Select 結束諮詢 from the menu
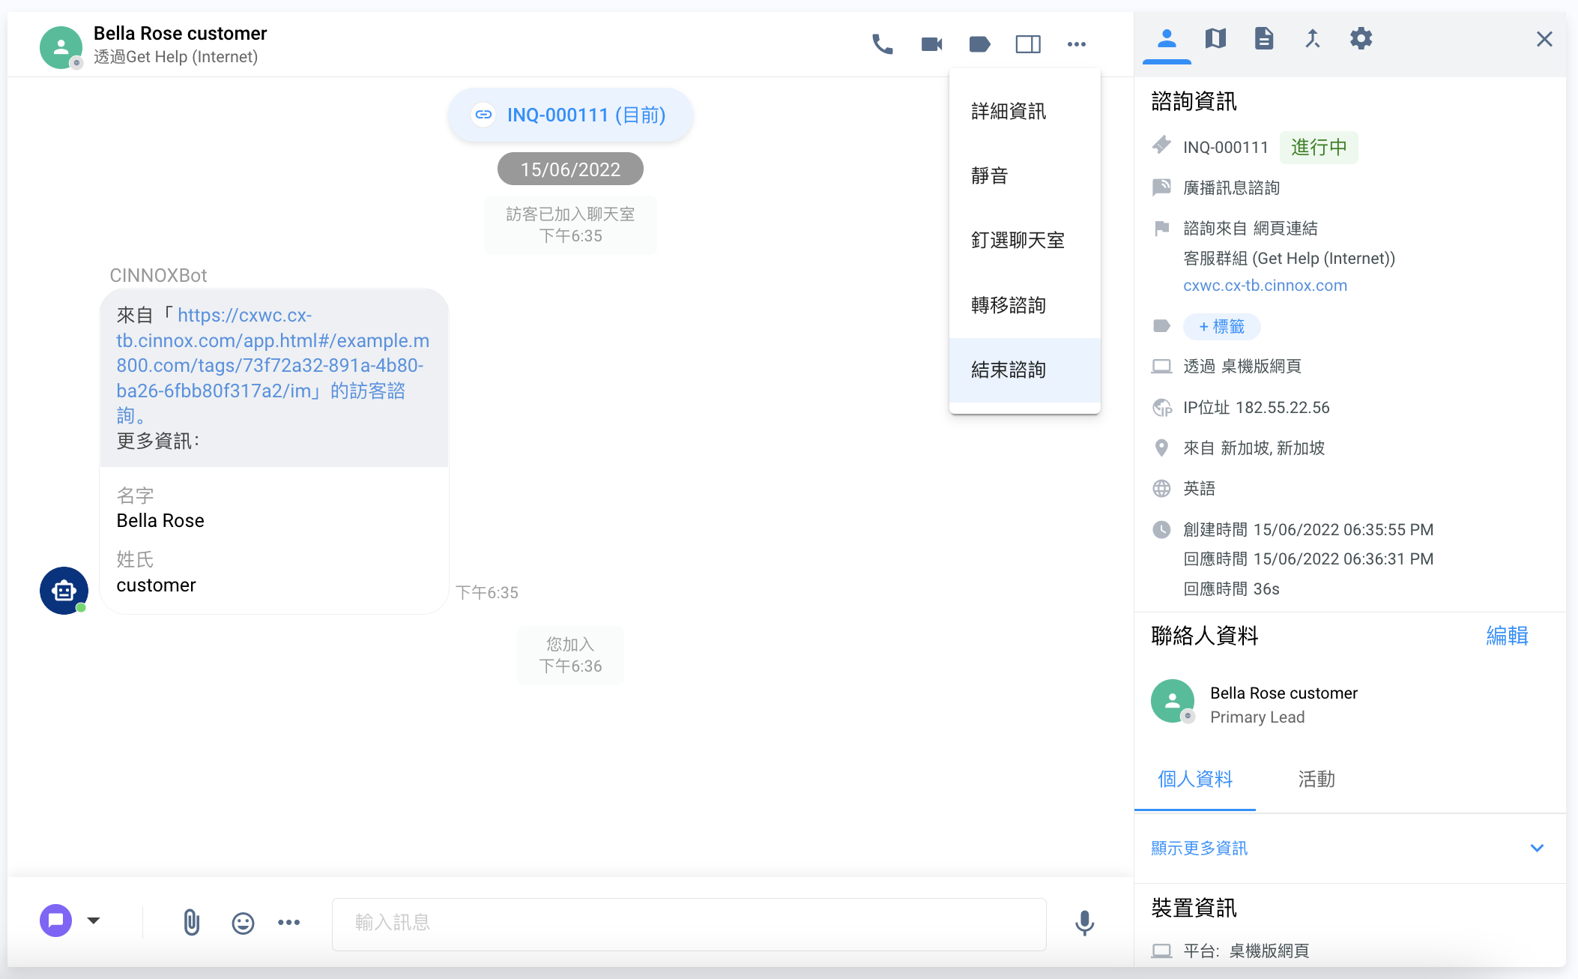Screen dimensions: 1578x979 pyautogui.click(x=1009, y=370)
